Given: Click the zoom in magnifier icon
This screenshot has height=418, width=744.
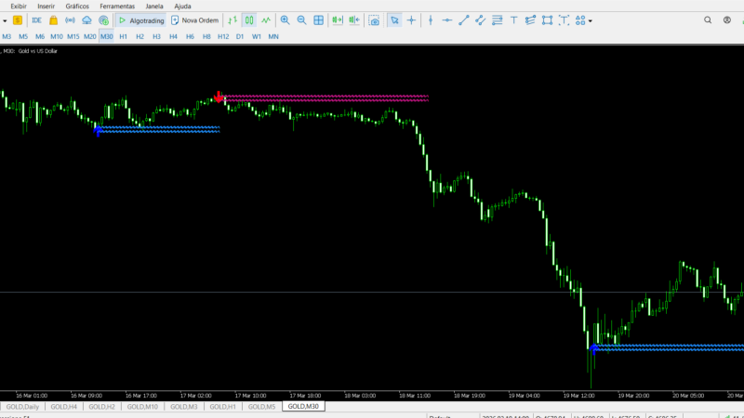Looking at the screenshot, I should tap(285, 20).
